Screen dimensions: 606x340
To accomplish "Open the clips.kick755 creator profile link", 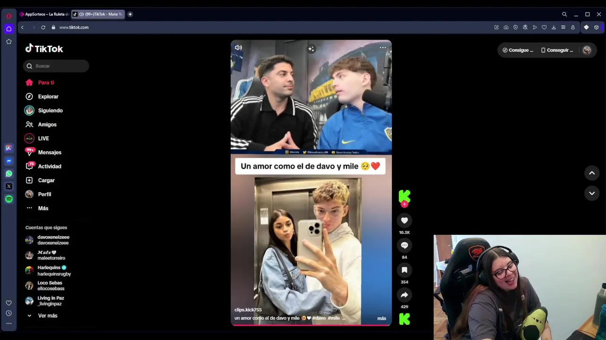I will click(x=248, y=310).
